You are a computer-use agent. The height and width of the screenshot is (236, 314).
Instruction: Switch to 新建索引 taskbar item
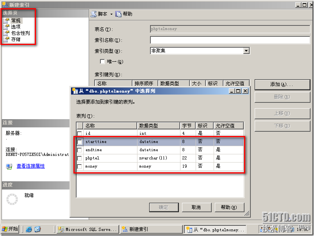point(152,229)
